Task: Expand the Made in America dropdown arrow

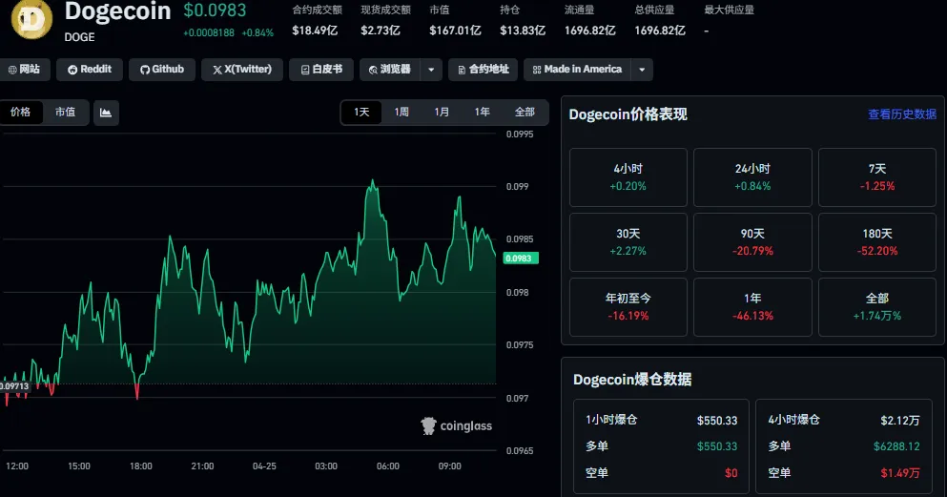Action: click(642, 70)
